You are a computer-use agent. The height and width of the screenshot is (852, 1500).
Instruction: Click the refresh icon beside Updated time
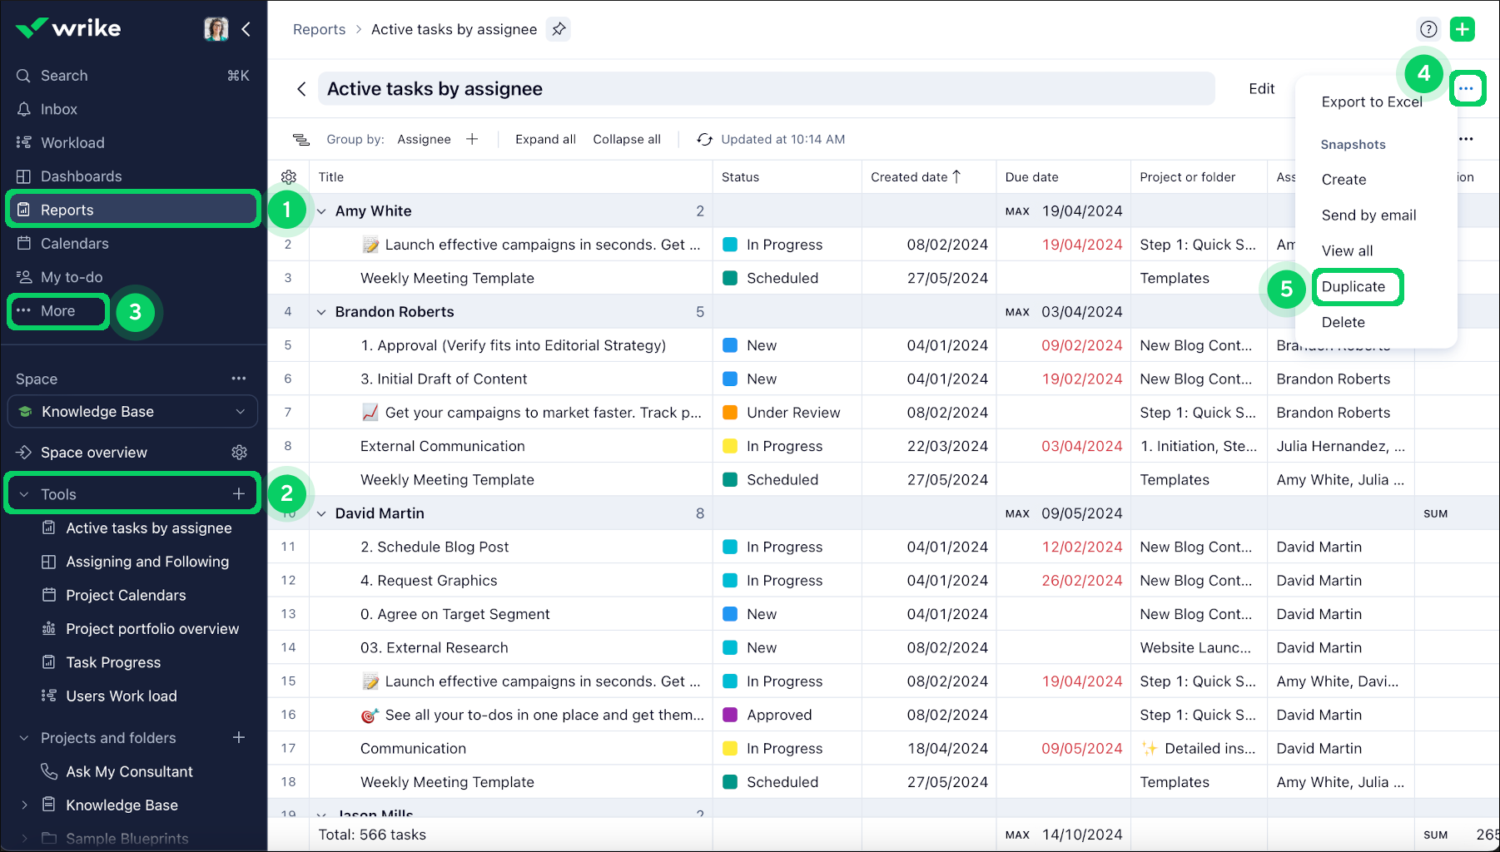click(x=704, y=140)
